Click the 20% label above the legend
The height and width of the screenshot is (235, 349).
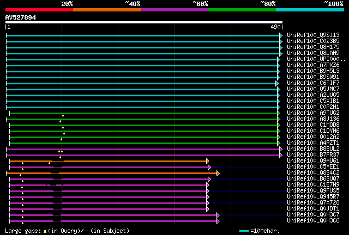point(67,4)
